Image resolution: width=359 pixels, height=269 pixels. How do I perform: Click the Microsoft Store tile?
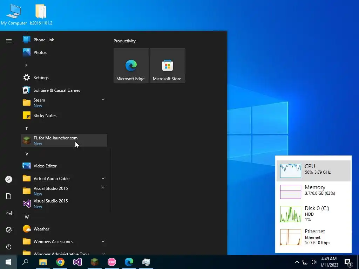tap(167, 65)
